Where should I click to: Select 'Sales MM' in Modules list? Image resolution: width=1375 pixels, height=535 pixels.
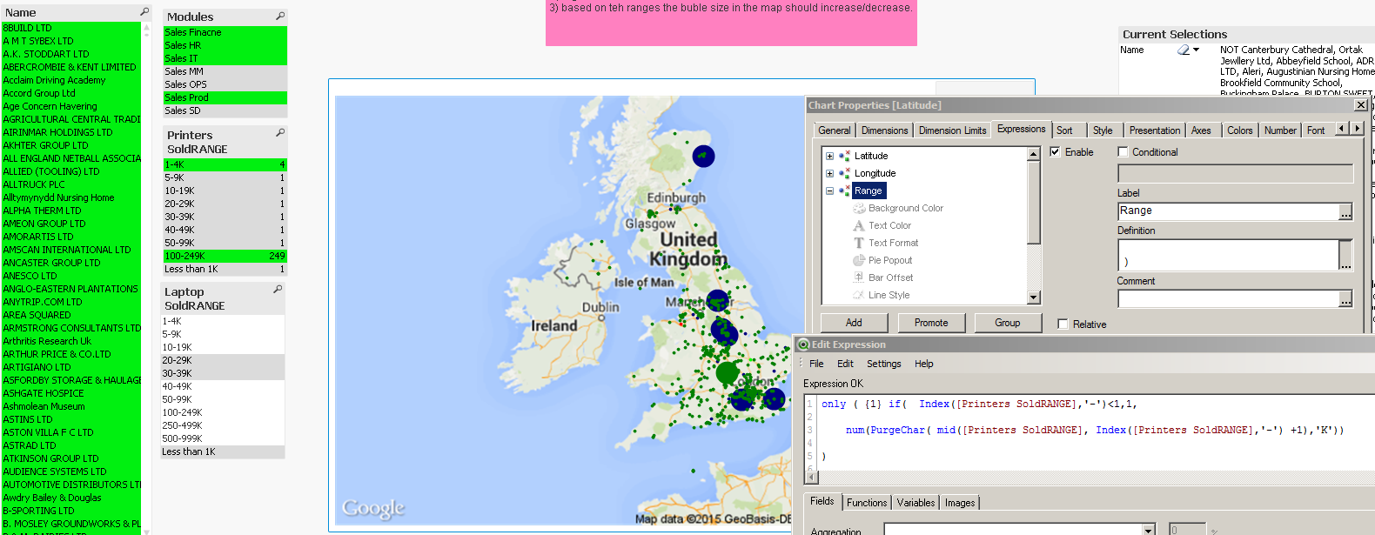(225, 71)
